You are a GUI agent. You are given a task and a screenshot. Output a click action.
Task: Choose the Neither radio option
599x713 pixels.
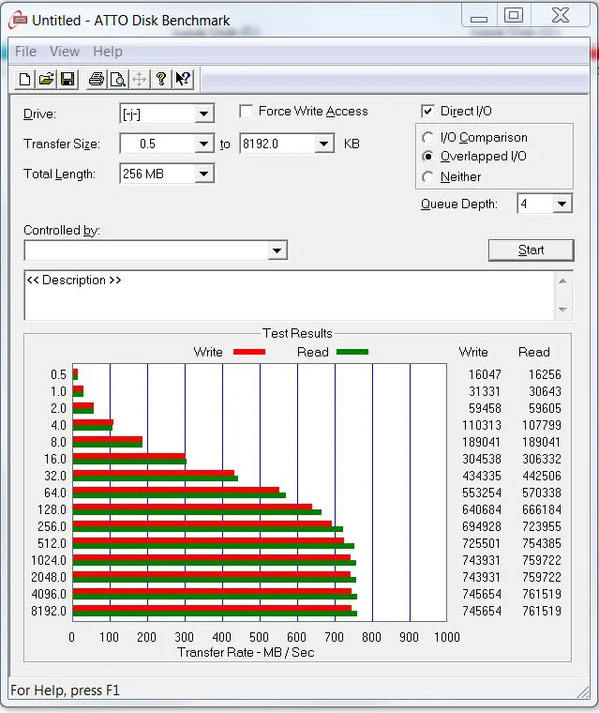point(427,177)
